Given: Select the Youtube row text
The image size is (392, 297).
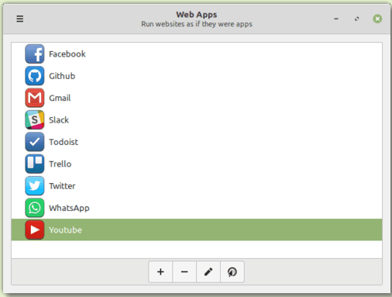Looking at the screenshot, I should click(65, 230).
